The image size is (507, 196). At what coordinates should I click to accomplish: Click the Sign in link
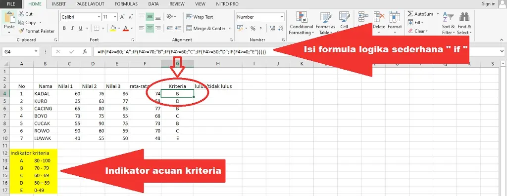[488, 4]
